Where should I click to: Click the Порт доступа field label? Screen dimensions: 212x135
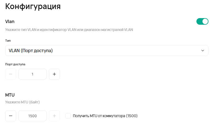click(x=15, y=64)
